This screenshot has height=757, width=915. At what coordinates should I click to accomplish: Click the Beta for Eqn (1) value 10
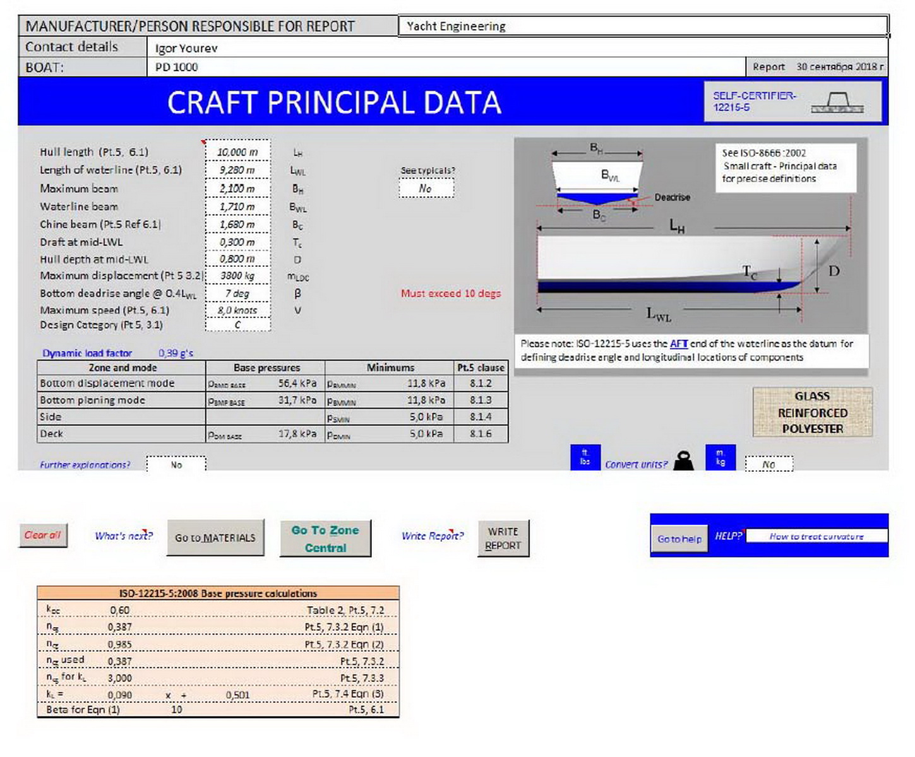[x=176, y=710]
